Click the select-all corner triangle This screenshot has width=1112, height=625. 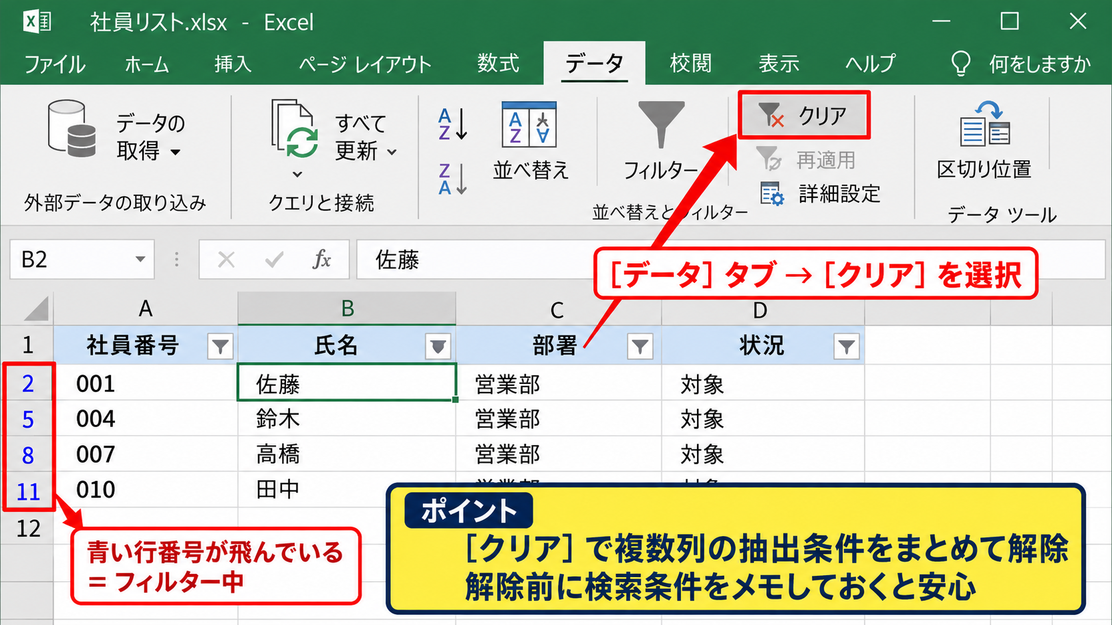pos(35,309)
